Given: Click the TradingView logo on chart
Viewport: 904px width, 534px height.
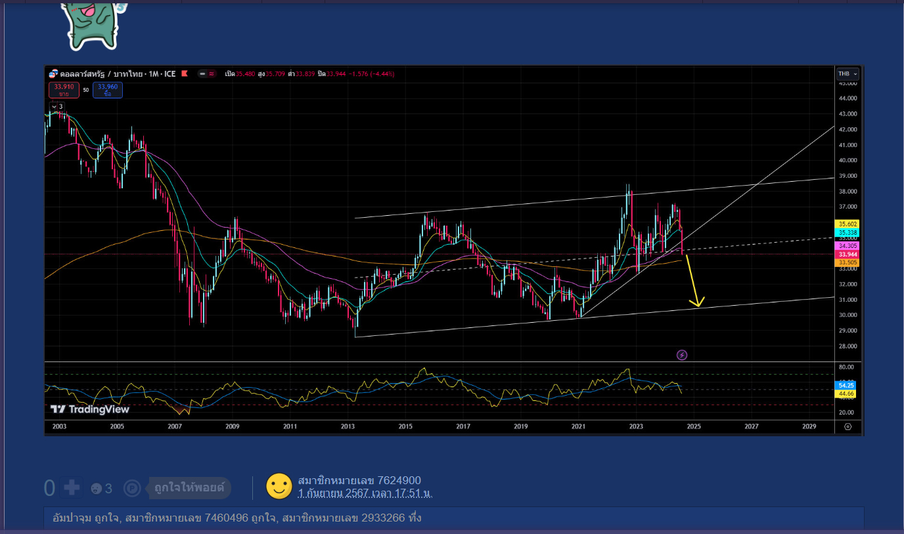Looking at the screenshot, I should tap(90, 409).
